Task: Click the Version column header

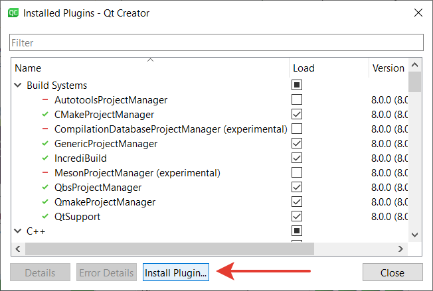Action: point(388,68)
